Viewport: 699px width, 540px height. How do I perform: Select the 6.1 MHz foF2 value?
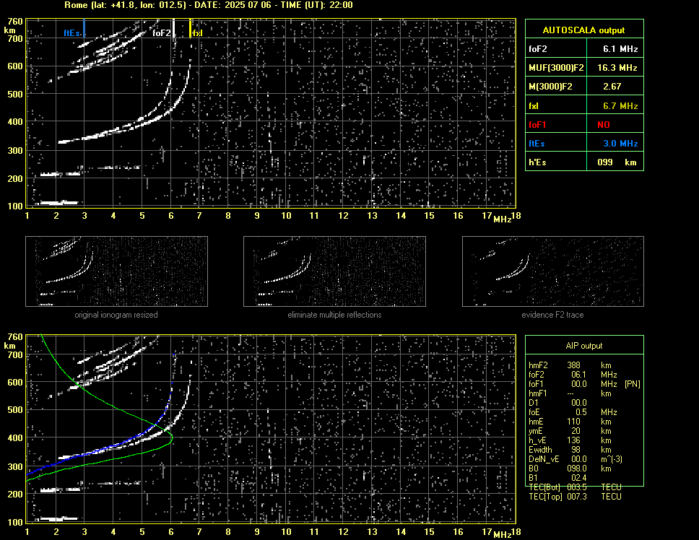[x=620, y=49]
